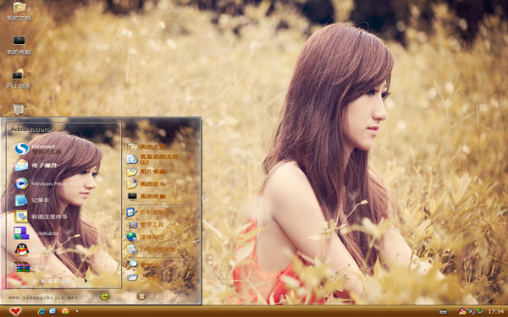Open 控制面板 Control Panel entry

pyautogui.click(x=159, y=212)
